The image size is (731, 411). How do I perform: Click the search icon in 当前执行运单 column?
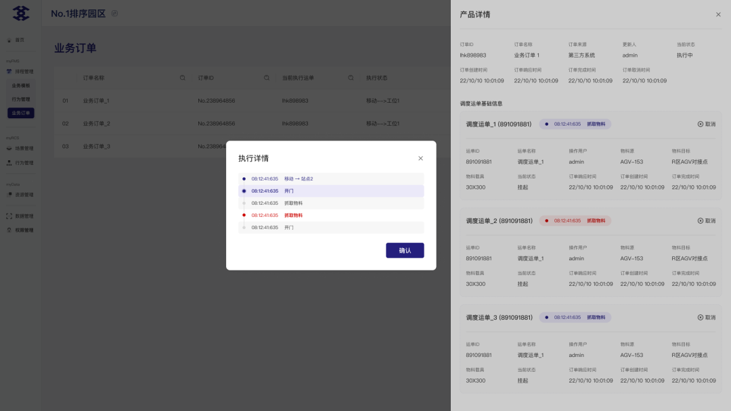coord(351,78)
